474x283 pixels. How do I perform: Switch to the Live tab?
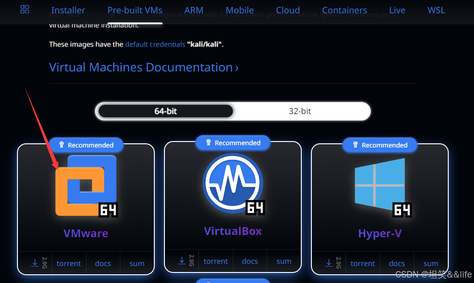397,10
